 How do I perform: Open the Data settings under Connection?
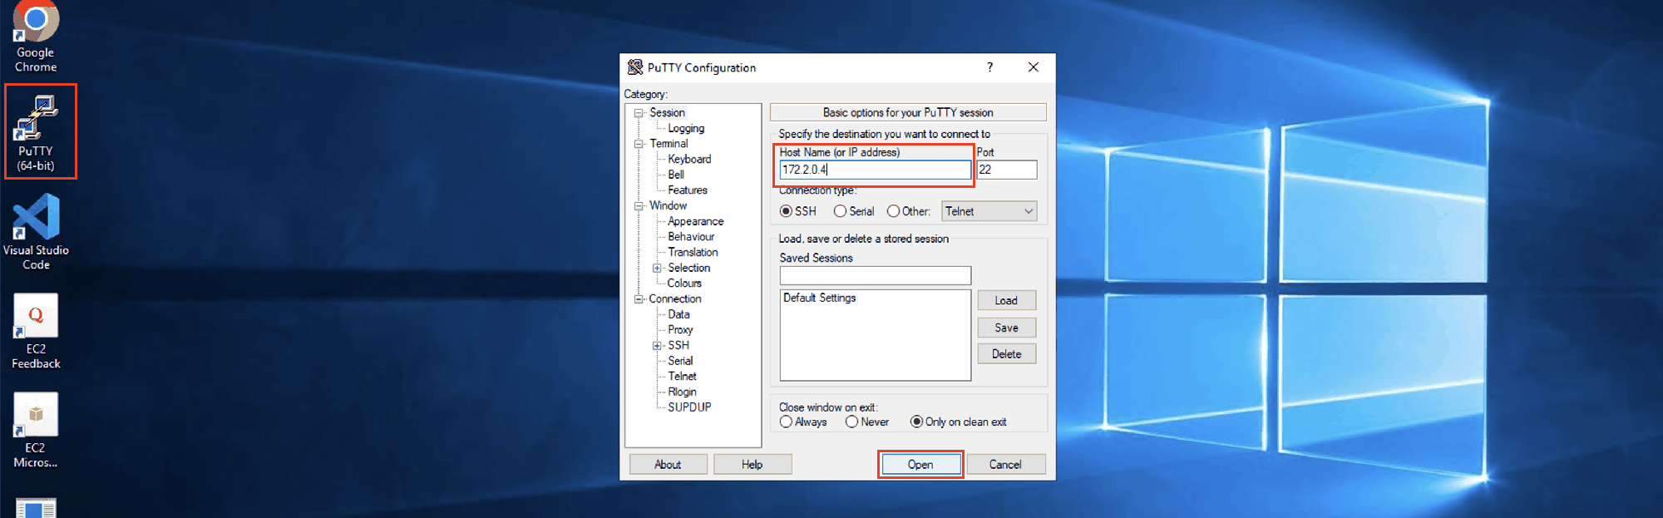[679, 314]
